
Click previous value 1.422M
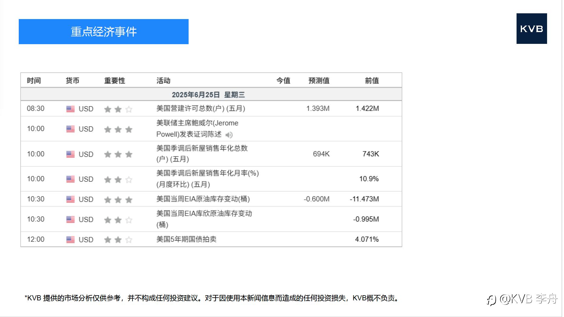pos(367,108)
